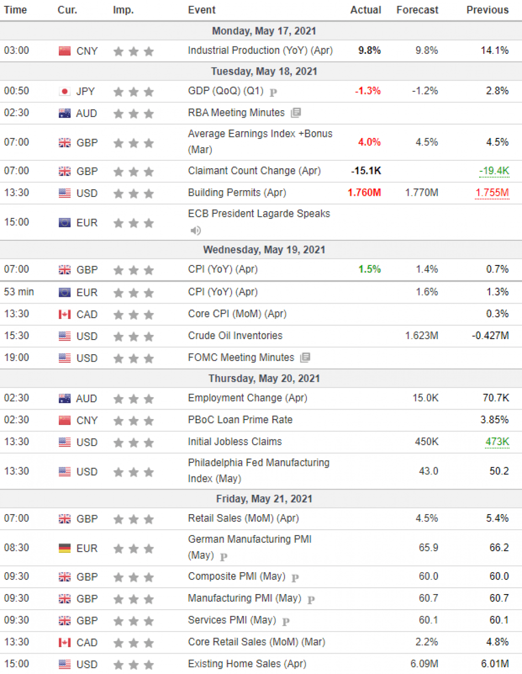
Task: Click the actual value 1.760M
Action: [364, 193]
